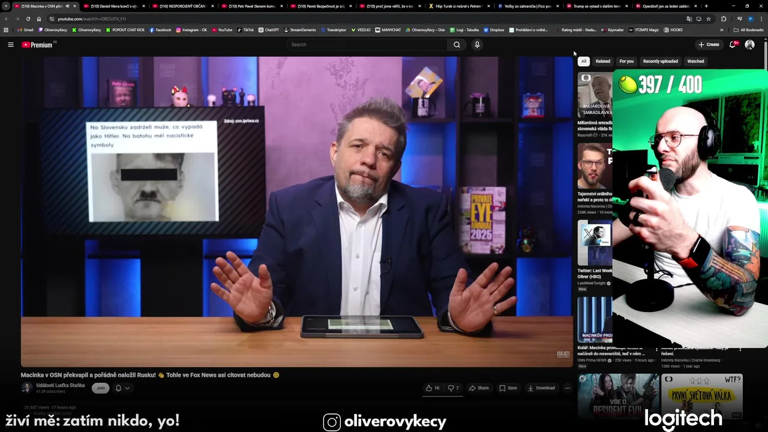Open Chrome apps grid in bookmarks bar
The image size is (768, 432).
coord(6,30)
